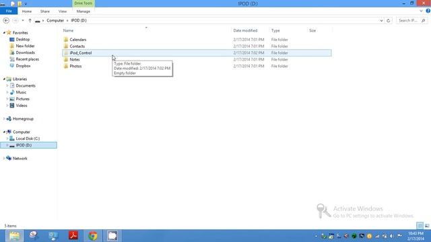Image resolution: width=431 pixels, height=242 pixels.
Task: Expand the Homegroup node arrow
Action: coord(4,119)
